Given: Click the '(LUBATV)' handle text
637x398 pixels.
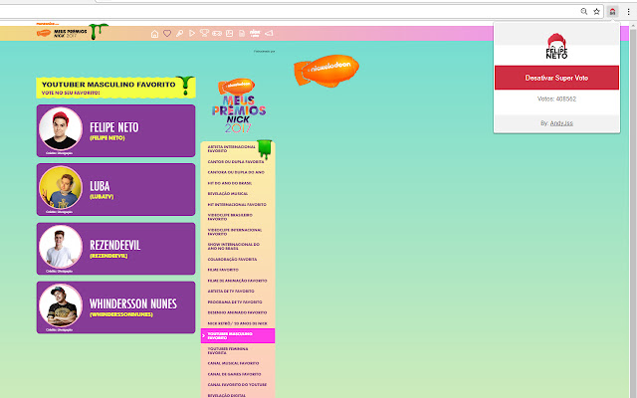Looking at the screenshot, I should pyautogui.click(x=102, y=197).
